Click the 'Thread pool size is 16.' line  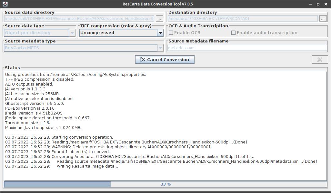(27, 123)
